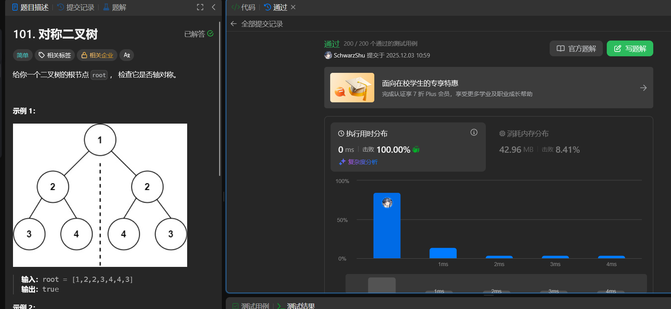Screen dimensions: 671x309
Task: Open the 代码 tab
Action: (244, 7)
